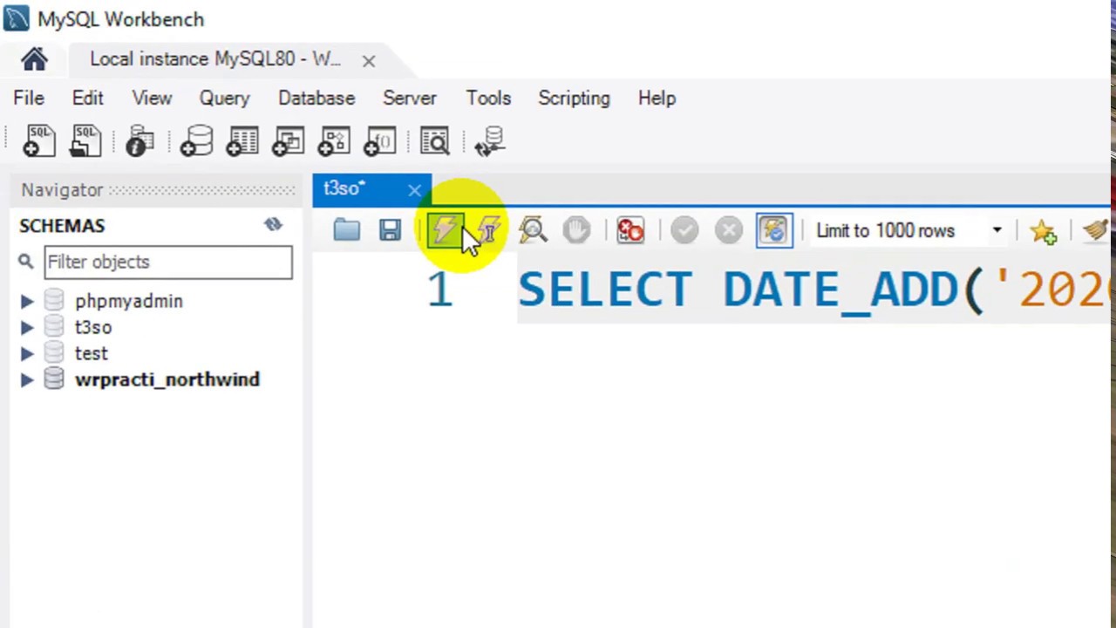Rollback the current transaction
Screen dimensions: 1116x628
728,230
